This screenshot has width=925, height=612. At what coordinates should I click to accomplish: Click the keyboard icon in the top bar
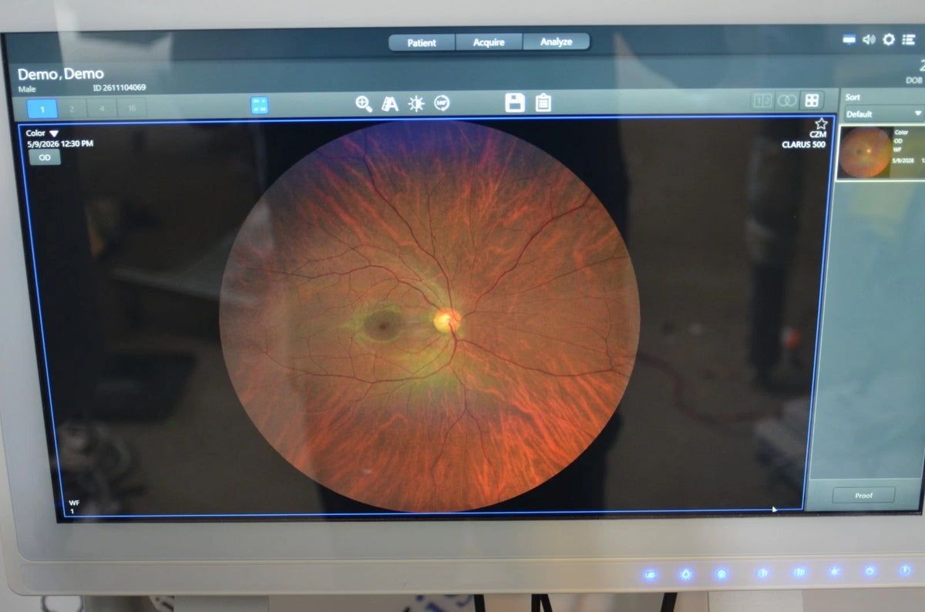coord(849,39)
